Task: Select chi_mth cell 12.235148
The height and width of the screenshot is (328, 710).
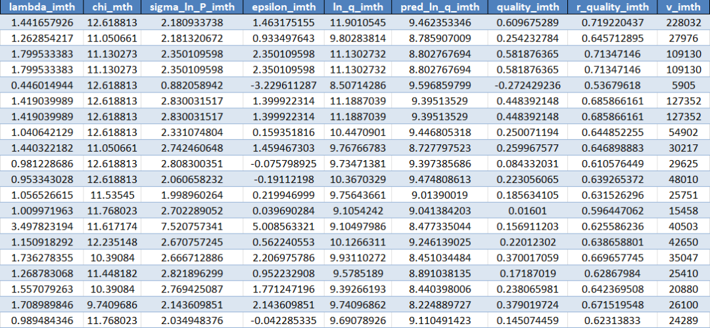Action: pyautogui.click(x=112, y=241)
